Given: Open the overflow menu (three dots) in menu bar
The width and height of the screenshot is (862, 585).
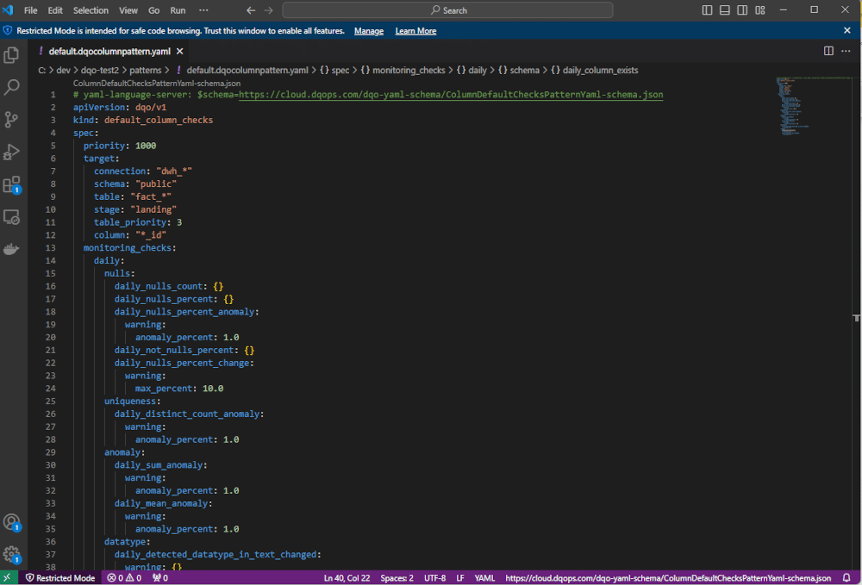Looking at the screenshot, I should click(x=203, y=10).
